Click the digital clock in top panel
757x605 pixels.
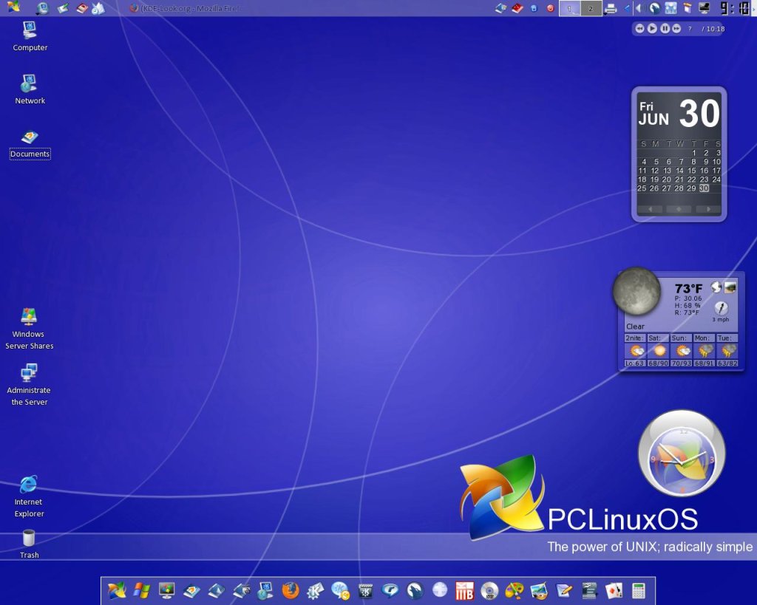click(x=736, y=8)
